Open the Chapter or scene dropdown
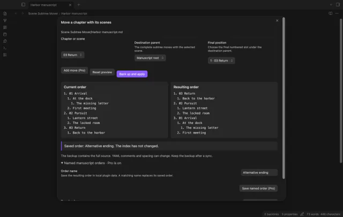 73,55
